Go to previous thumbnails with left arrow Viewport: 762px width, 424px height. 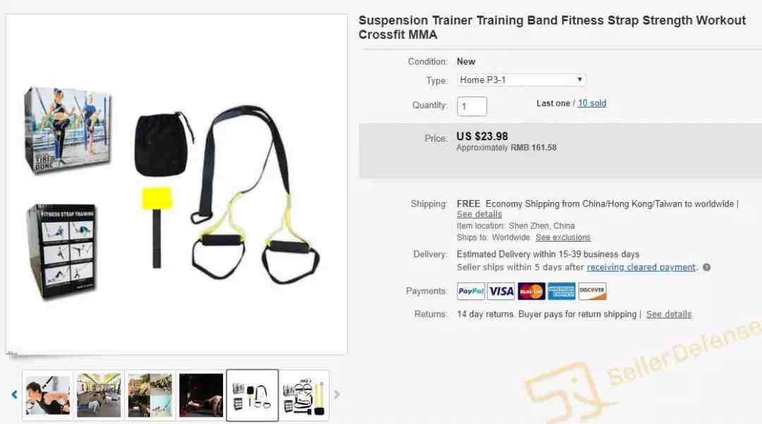click(14, 395)
